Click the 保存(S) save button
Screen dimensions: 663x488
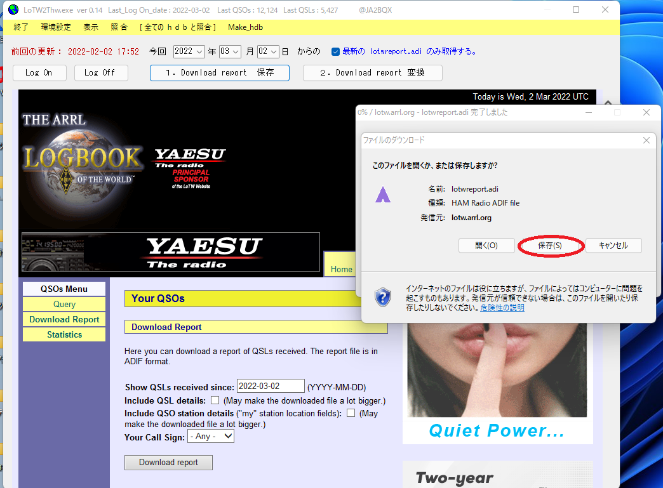(x=550, y=246)
